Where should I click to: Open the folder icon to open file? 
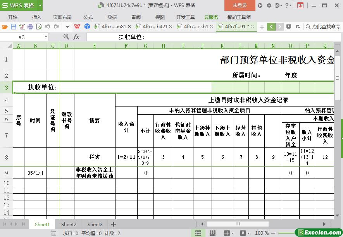[x=5, y=27]
